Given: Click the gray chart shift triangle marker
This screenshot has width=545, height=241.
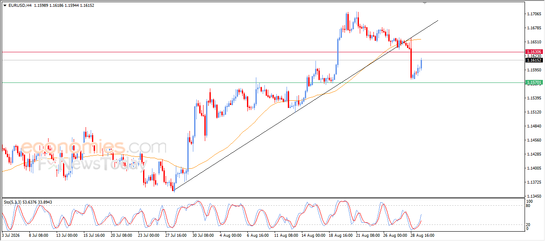Looking at the screenshot, I should 425,3.
